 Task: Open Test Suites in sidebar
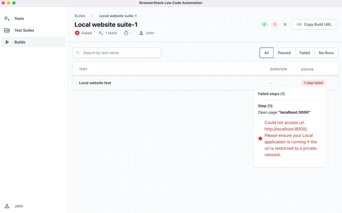point(34,30)
